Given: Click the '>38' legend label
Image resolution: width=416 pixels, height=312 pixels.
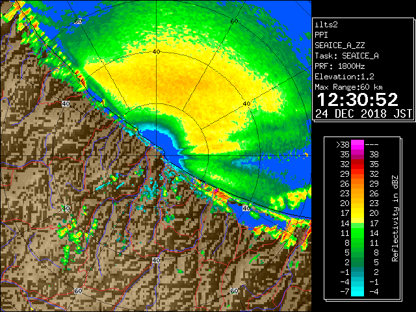Looking at the screenshot, I should pos(343,145).
